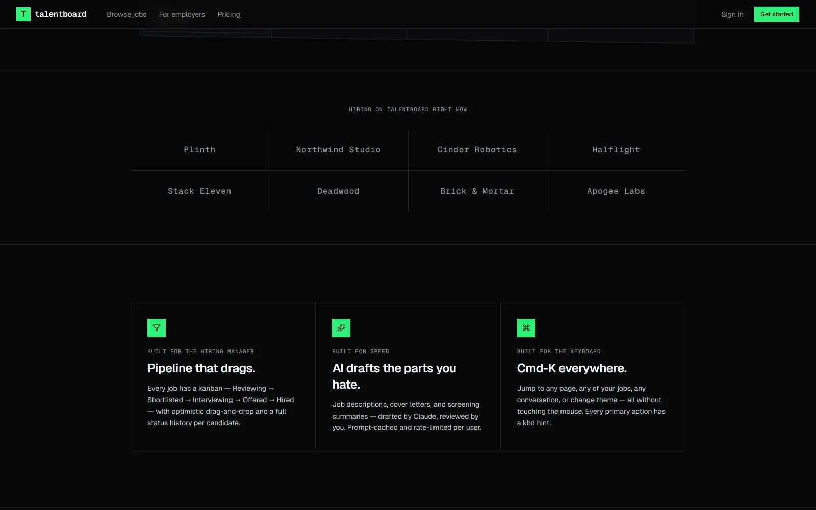Image resolution: width=816 pixels, height=510 pixels.
Task: Click the paragraph mentioning a kbd hint
Action: [x=591, y=405]
